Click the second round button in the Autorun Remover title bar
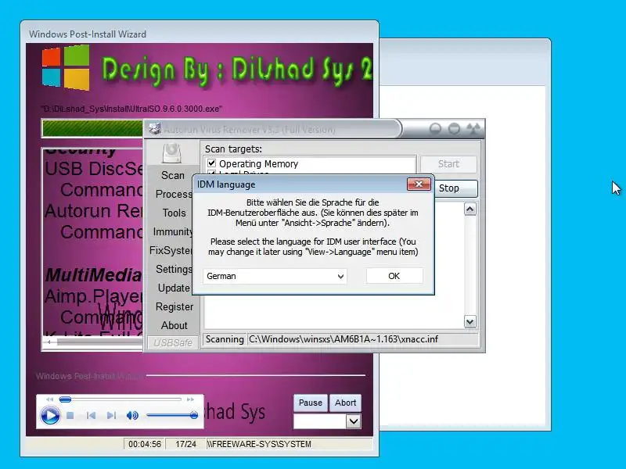Screen dimensions: 626x469 click(x=454, y=129)
